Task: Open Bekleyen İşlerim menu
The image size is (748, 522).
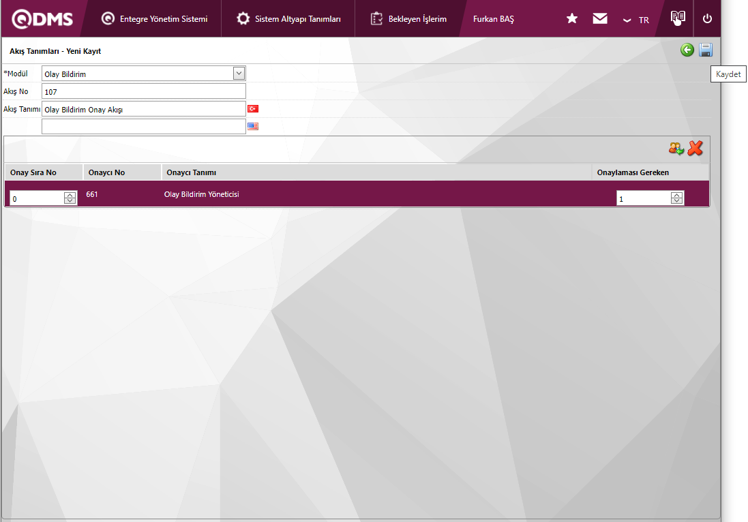Action: pyautogui.click(x=408, y=19)
